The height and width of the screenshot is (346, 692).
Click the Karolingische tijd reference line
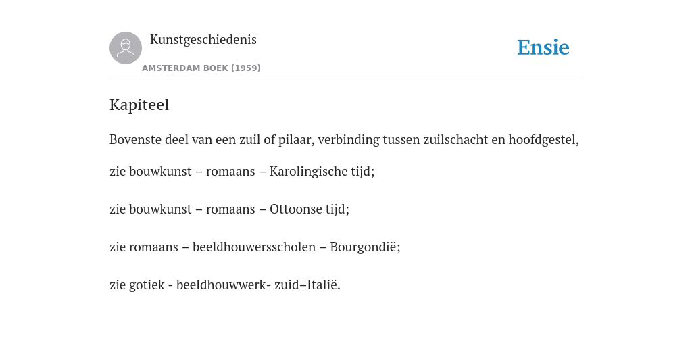coord(242,171)
